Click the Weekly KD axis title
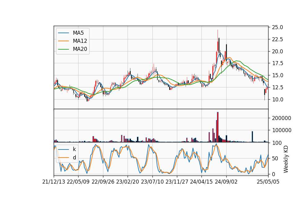 point(286,159)
